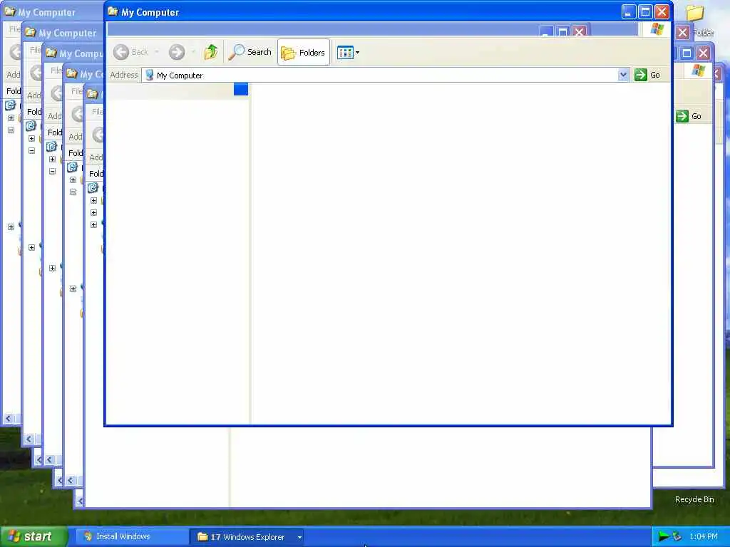This screenshot has width=730, height=547.
Task: Click the system clock showing 1:04 PM
Action: (704, 536)
